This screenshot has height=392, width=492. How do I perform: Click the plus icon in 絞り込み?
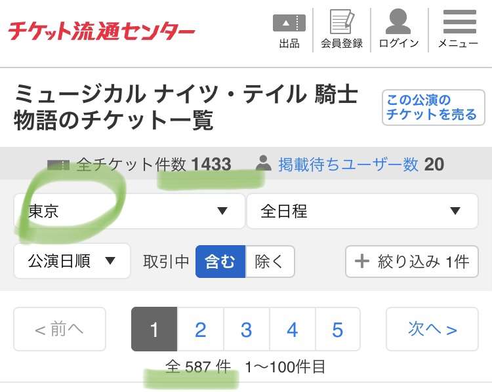click(361, 262)
